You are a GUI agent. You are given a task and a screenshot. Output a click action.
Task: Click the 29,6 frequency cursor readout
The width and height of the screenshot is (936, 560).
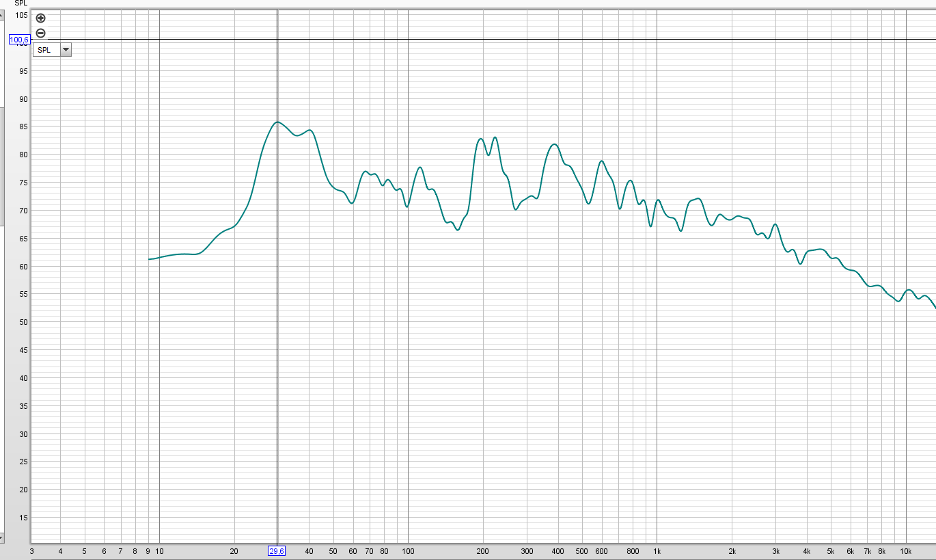point(276,551)
